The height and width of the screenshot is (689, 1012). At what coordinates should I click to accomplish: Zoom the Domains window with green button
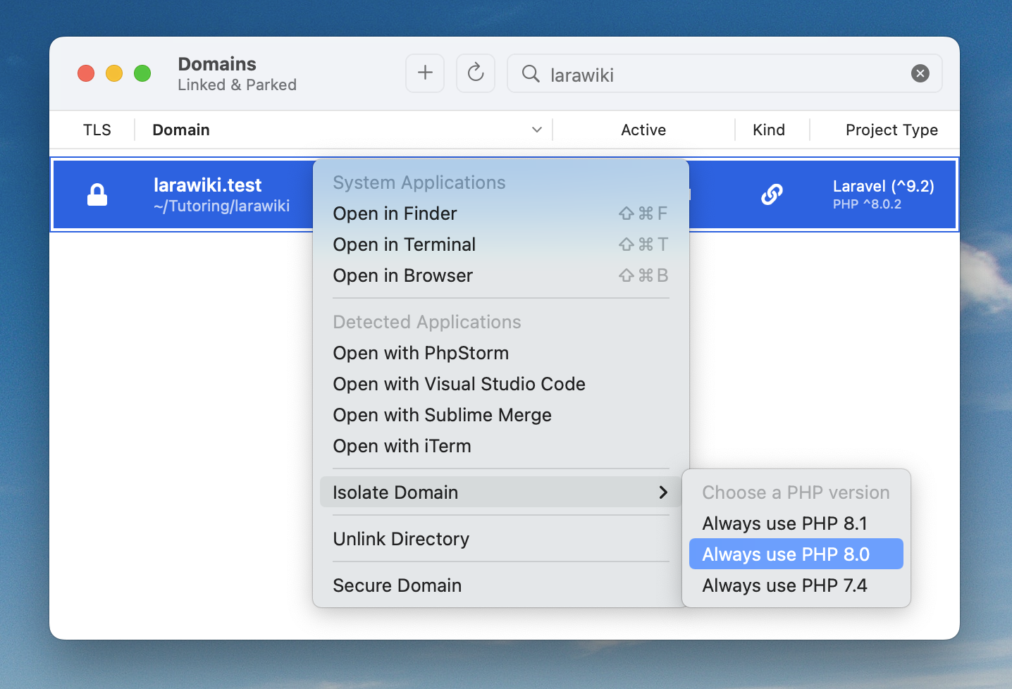[x=142, y=73]
